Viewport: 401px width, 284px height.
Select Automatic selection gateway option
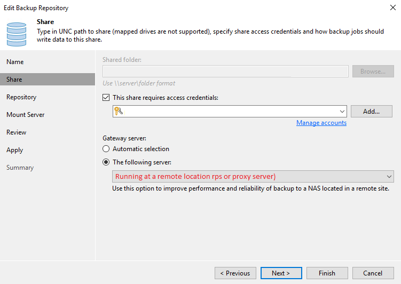coord(106,149)
